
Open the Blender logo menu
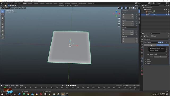click(2, 3)
